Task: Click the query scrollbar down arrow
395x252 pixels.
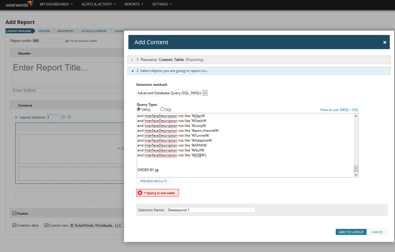Action: 356,175
